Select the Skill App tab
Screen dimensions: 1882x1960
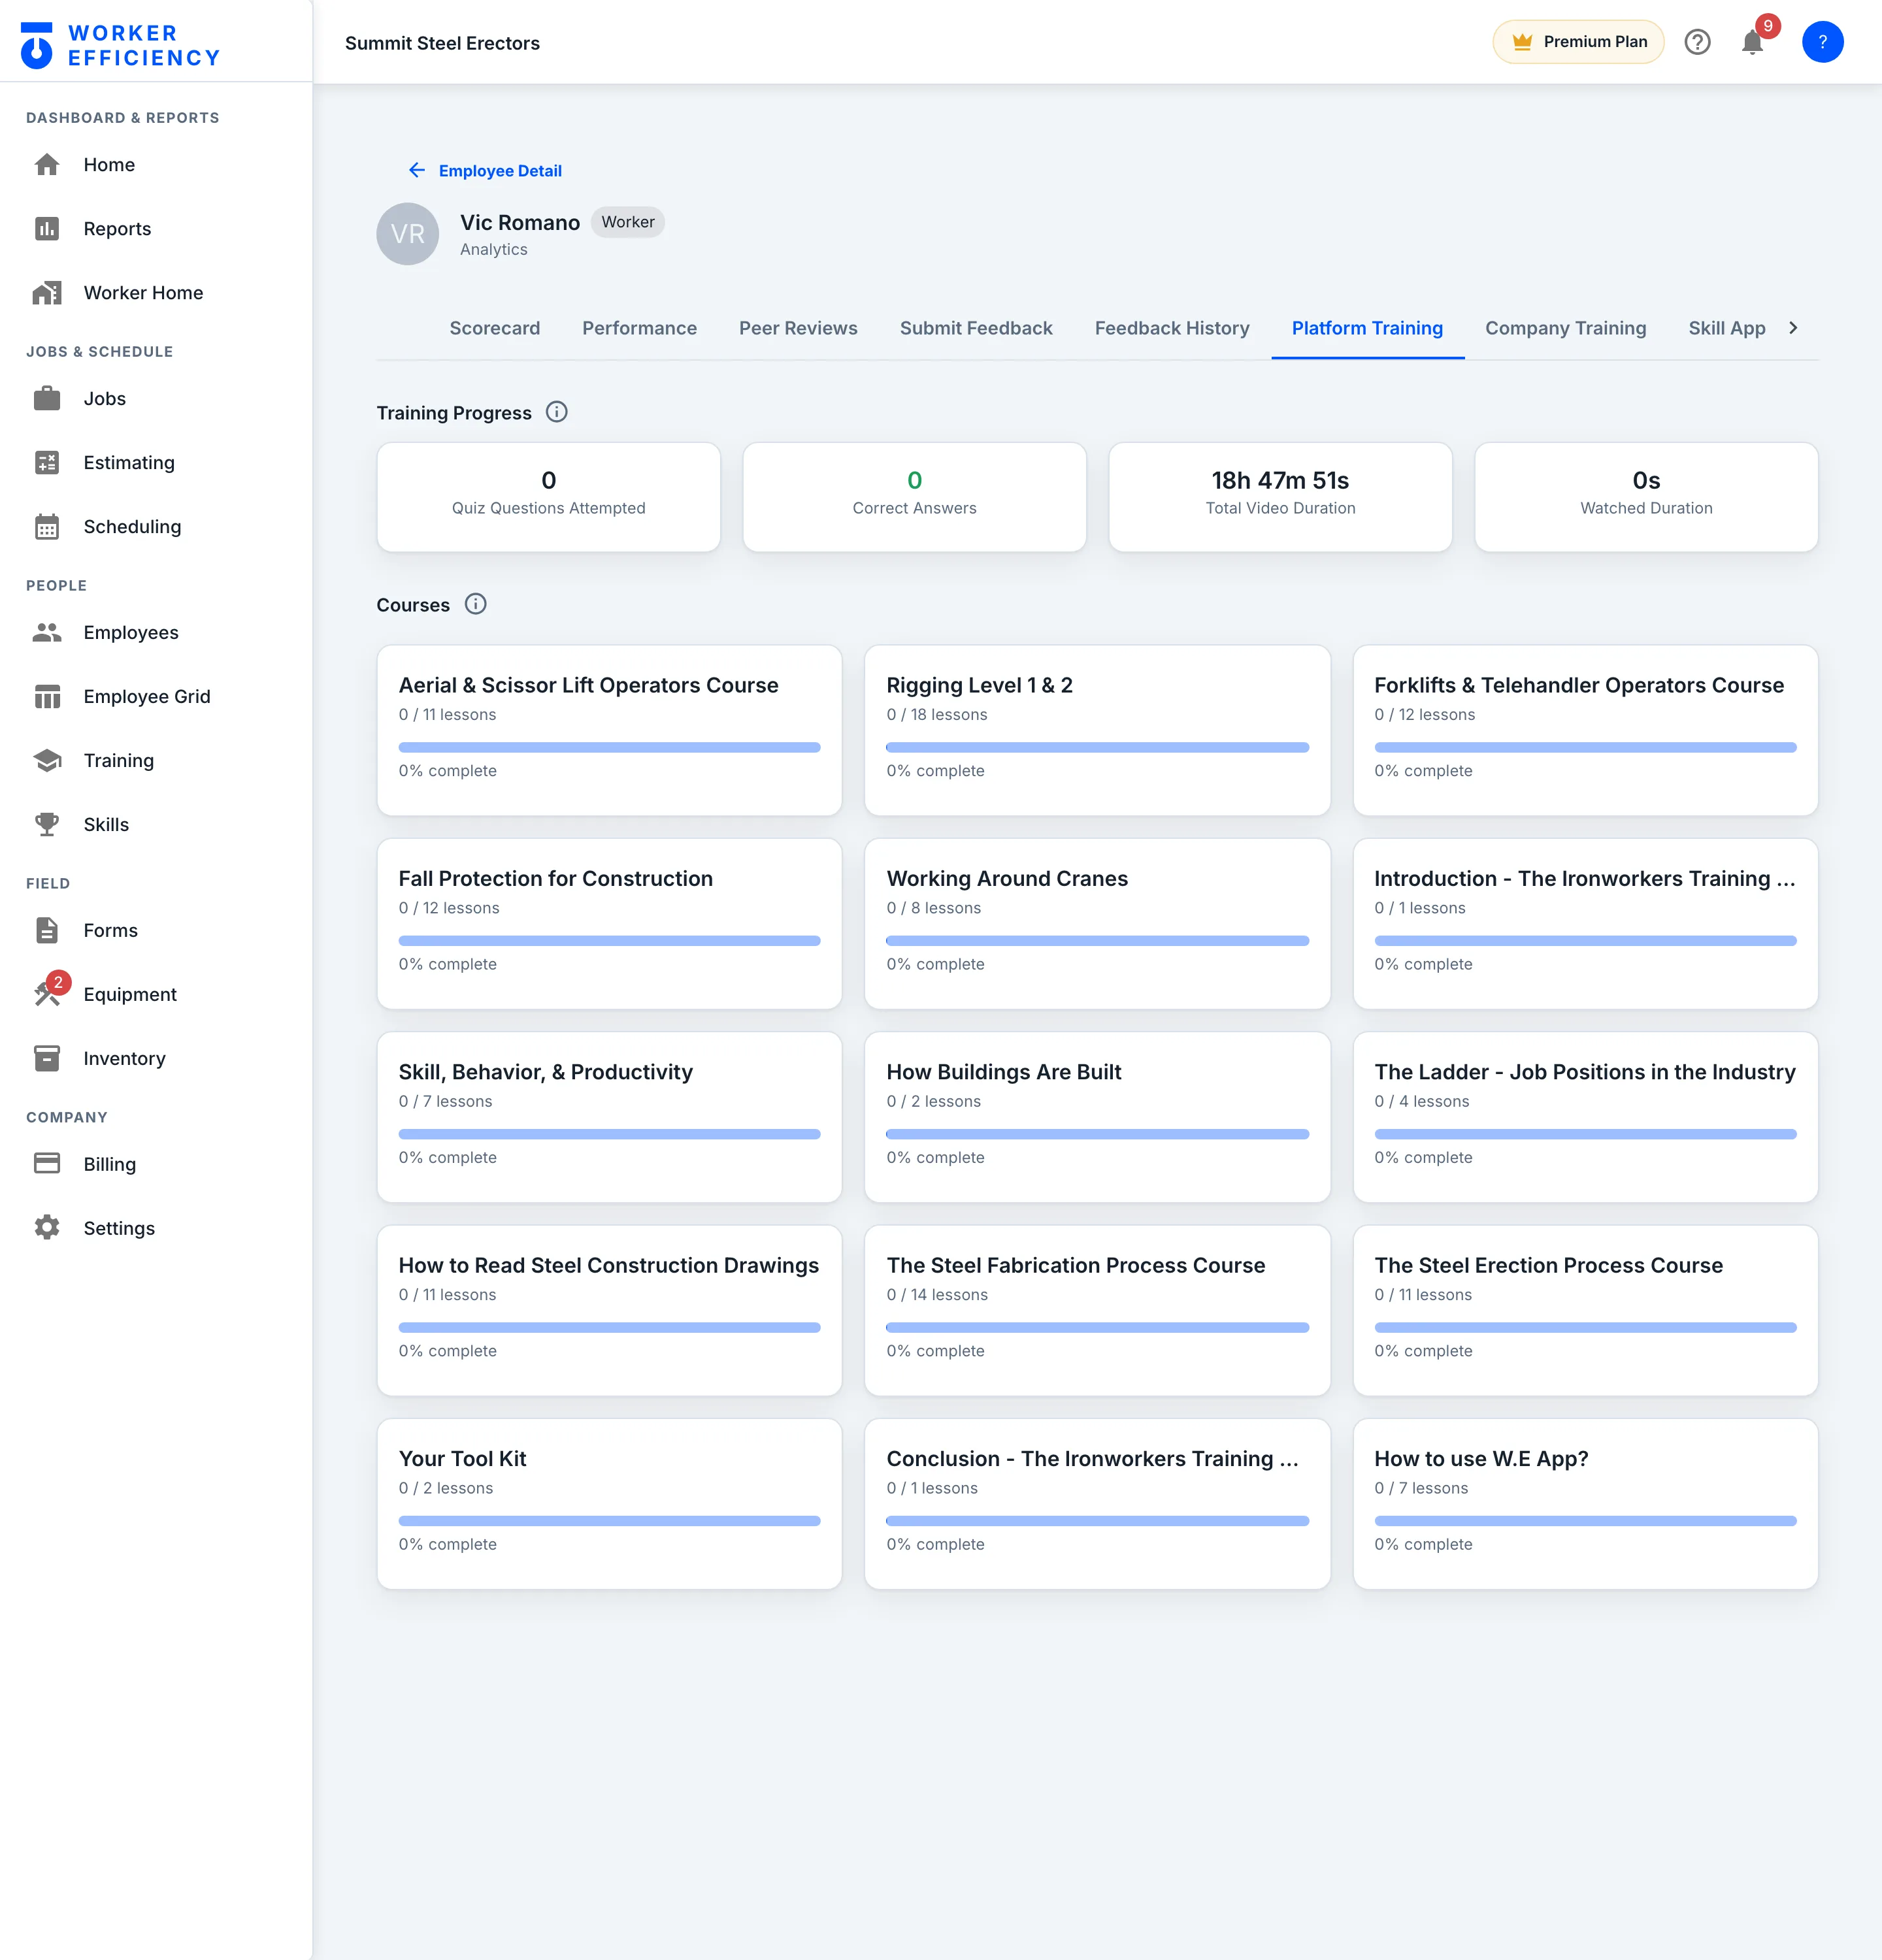pyautogui.click(x=1727, y=328)
